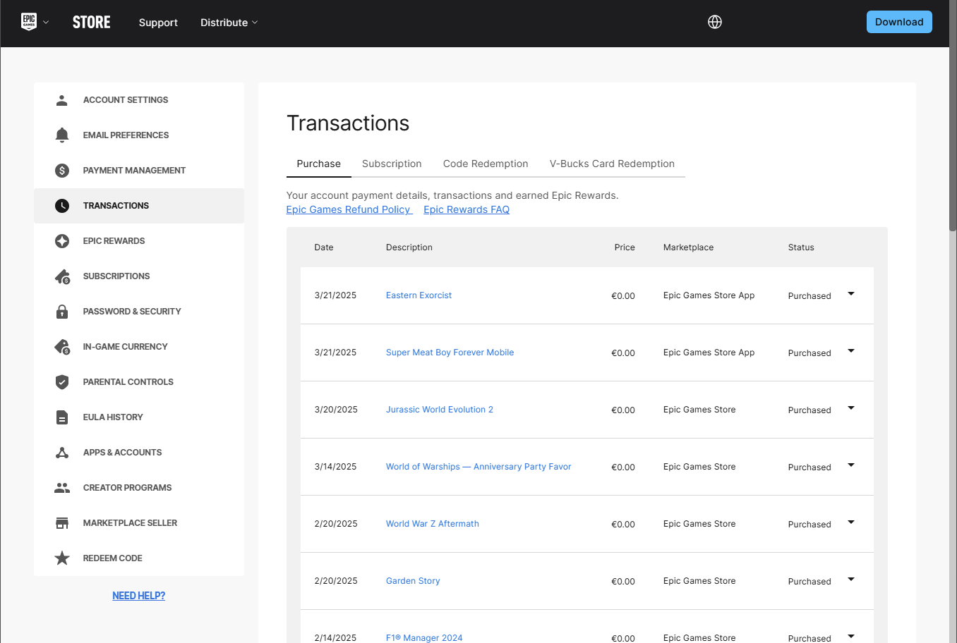
Task: Go to STORE in top navigation
Action: (x=92, y=22)
